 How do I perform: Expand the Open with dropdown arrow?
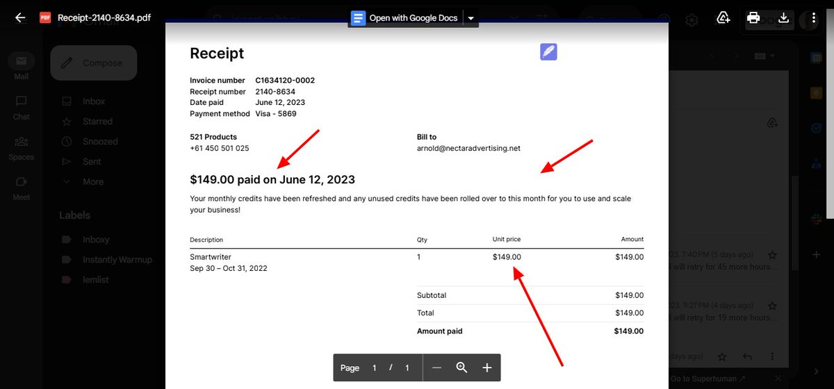coord(471,18)
